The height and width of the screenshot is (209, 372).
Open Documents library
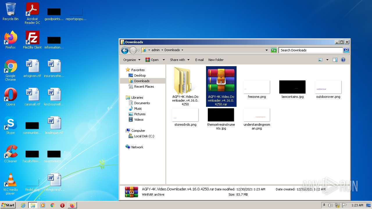pos(142,103)
